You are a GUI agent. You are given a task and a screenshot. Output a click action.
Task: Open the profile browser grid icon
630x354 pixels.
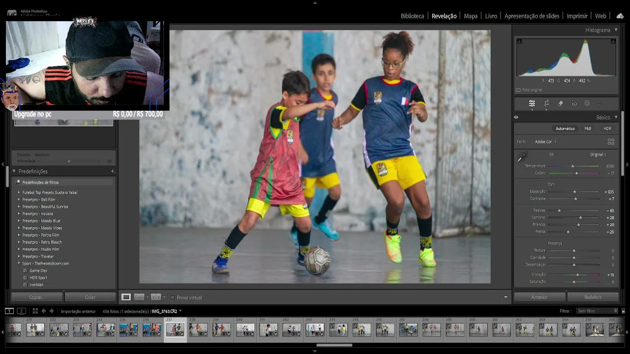611,142
